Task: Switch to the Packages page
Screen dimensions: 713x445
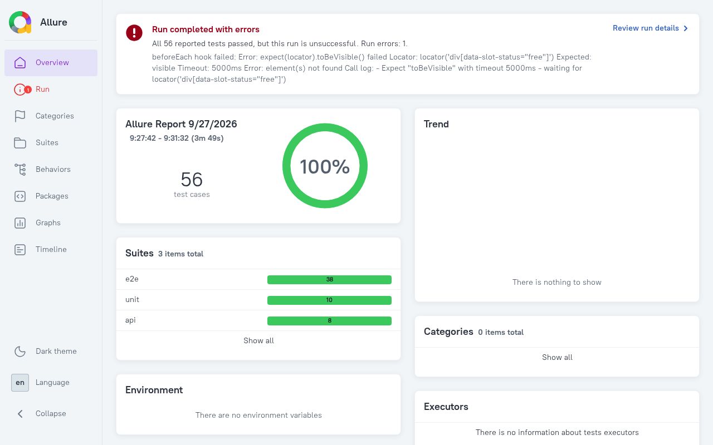Action: click(x=51, y=196)
